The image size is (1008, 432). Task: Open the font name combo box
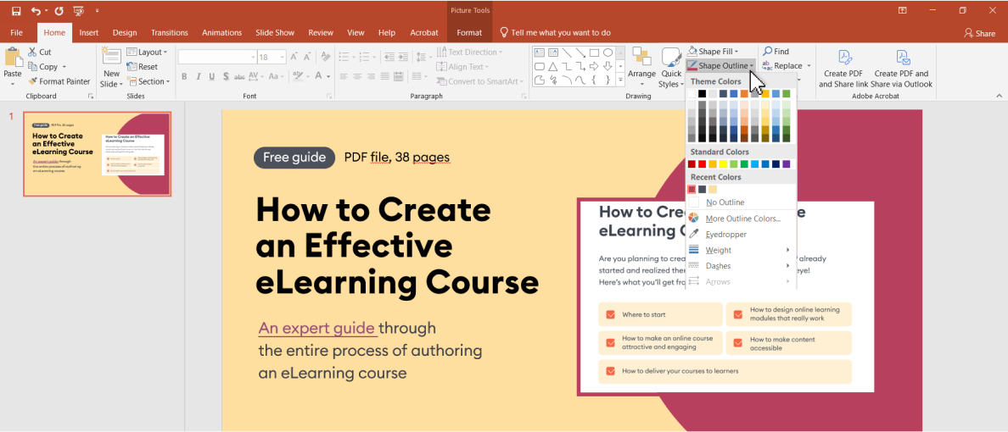coord(217,57)
